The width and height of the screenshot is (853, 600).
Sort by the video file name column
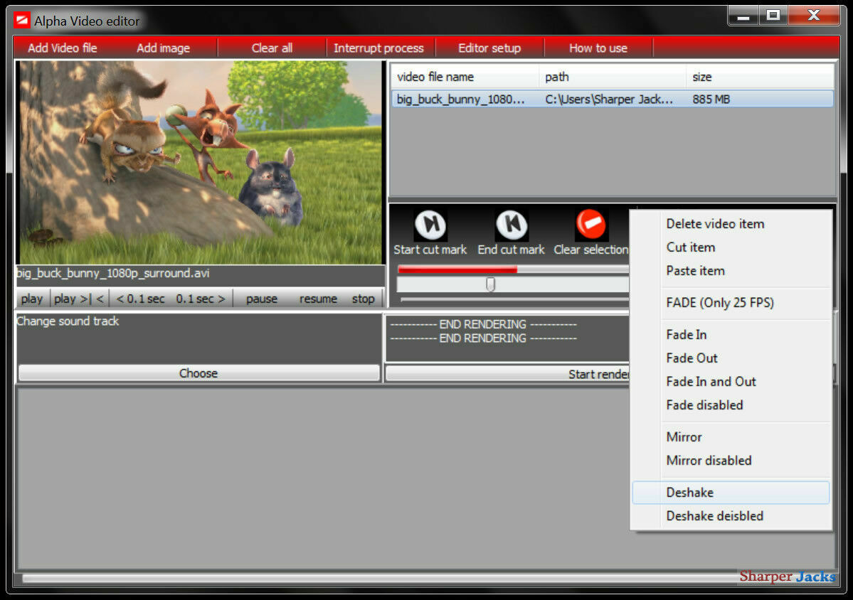click(465, 77)
